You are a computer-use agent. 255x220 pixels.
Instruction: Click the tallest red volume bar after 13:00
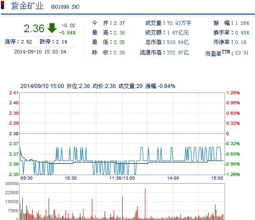click(x=145, y=204)
